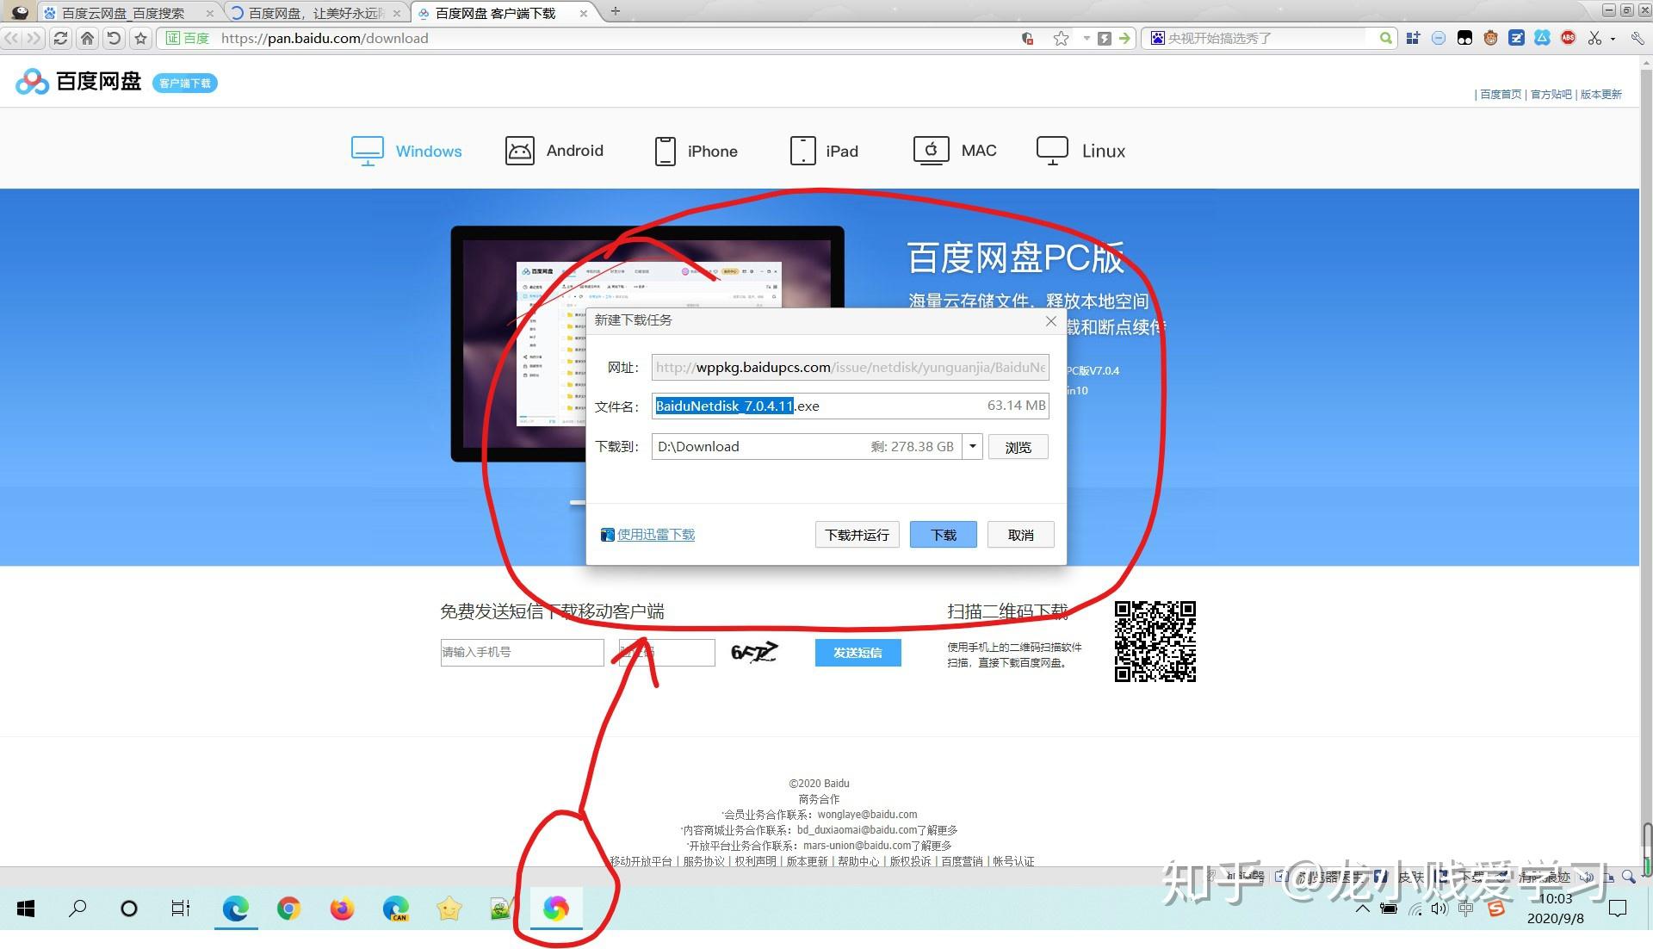Image resolution: width=1653 pixels, height=949 pixels.
Task: Open the extensions grid plus icon
Action: (x=1413, y=38)
